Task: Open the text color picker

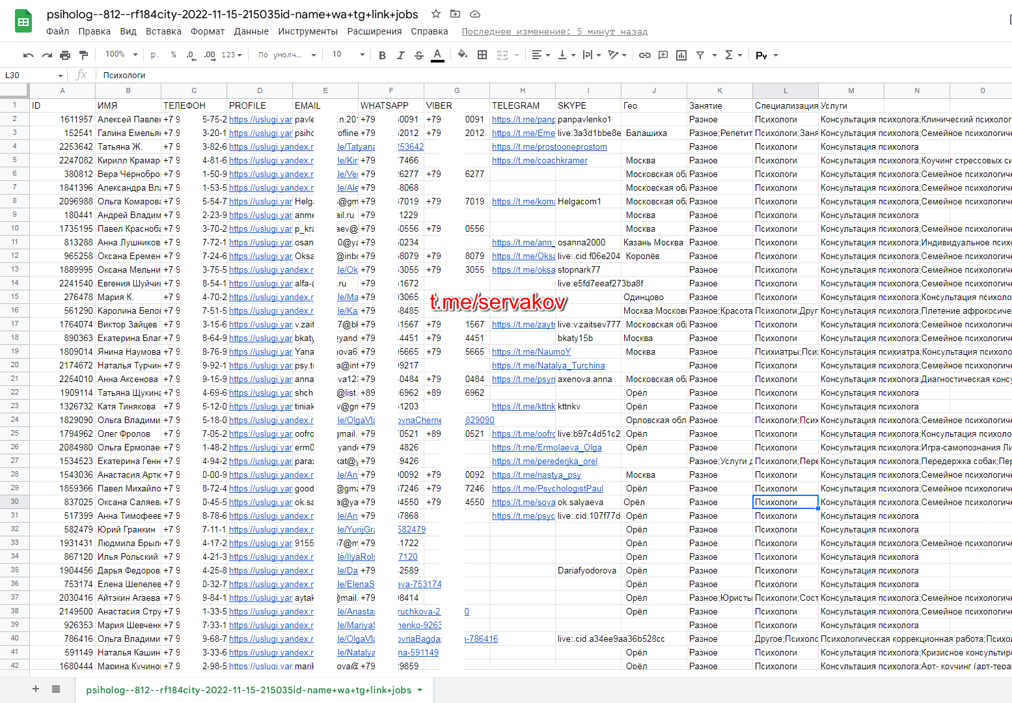Action: coord(437,55)
